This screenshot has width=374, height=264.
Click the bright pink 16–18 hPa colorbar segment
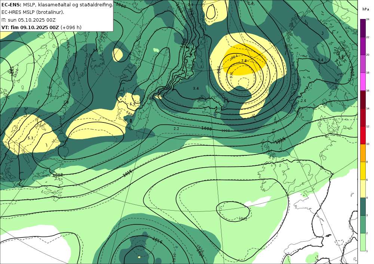[x=363, y=81]
